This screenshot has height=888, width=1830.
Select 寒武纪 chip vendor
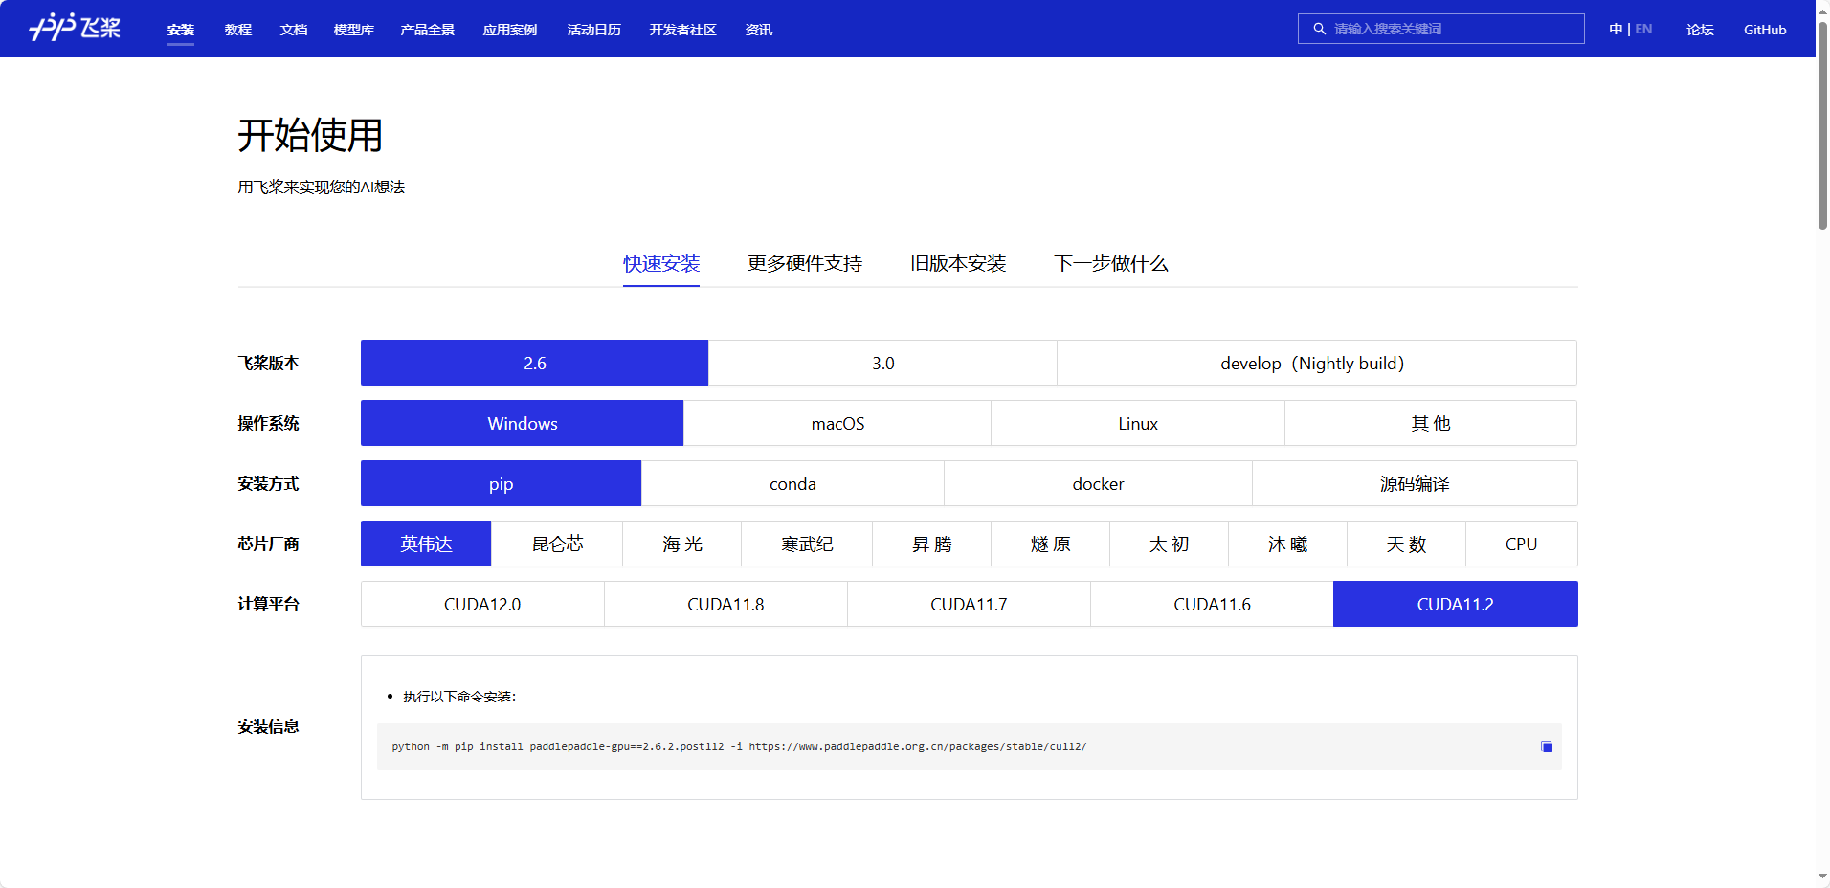pos(807,544)
